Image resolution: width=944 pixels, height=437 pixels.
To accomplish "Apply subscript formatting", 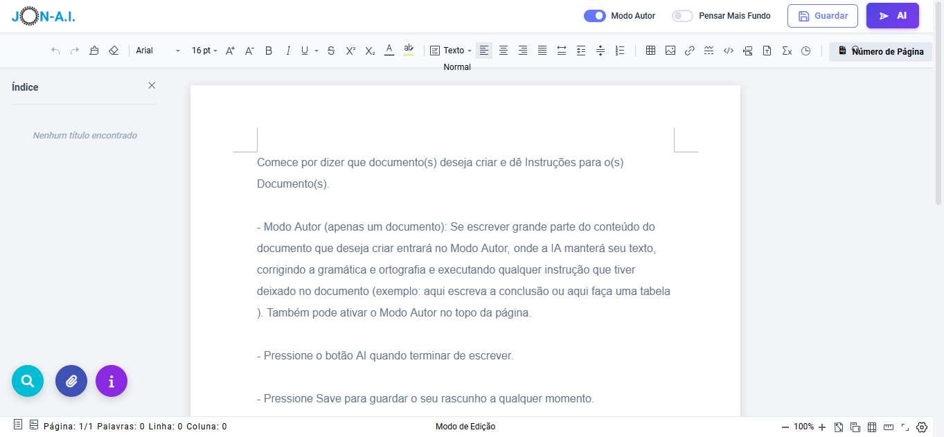I will click(x=370, y=51).
